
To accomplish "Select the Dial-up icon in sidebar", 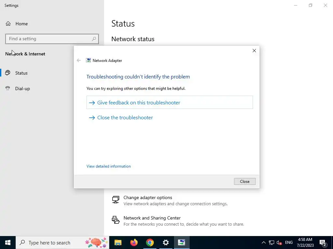I will point(8,88).
